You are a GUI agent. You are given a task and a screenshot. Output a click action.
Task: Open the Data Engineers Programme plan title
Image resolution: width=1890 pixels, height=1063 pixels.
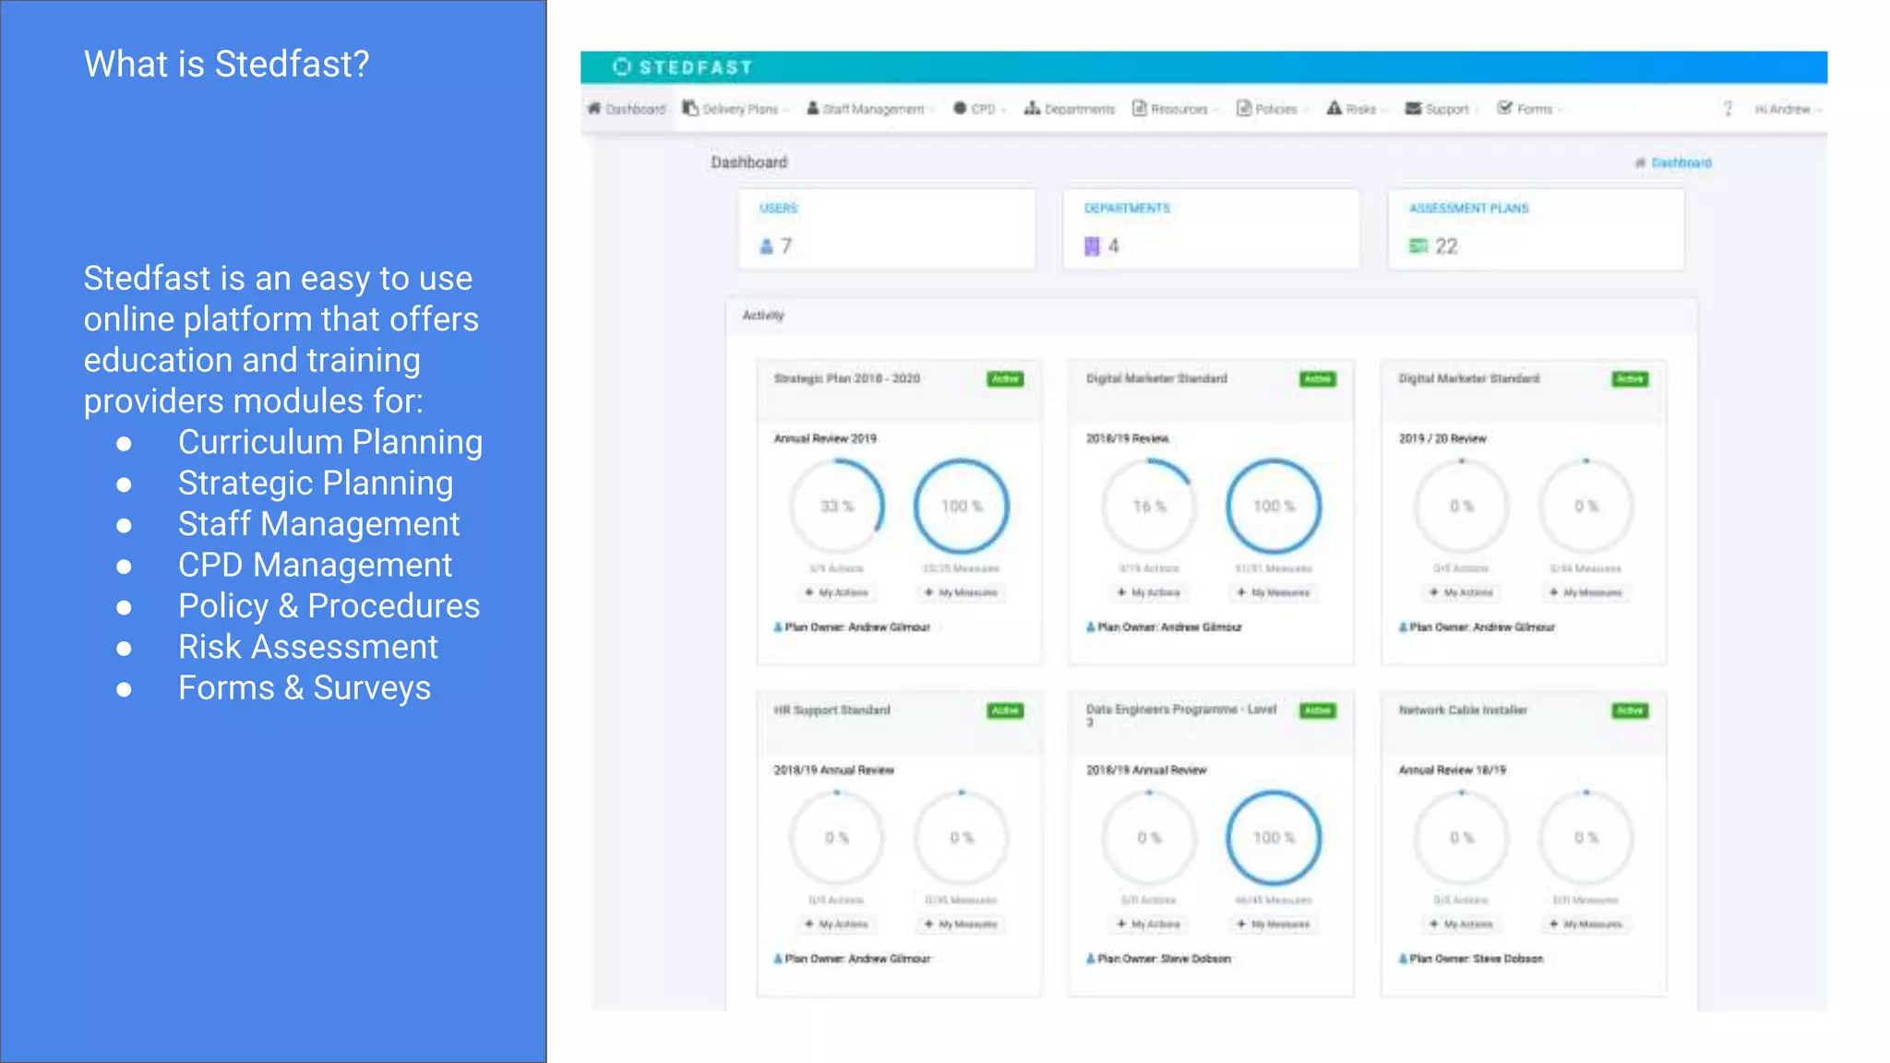pyautogui.click(x=1180, y=711)
